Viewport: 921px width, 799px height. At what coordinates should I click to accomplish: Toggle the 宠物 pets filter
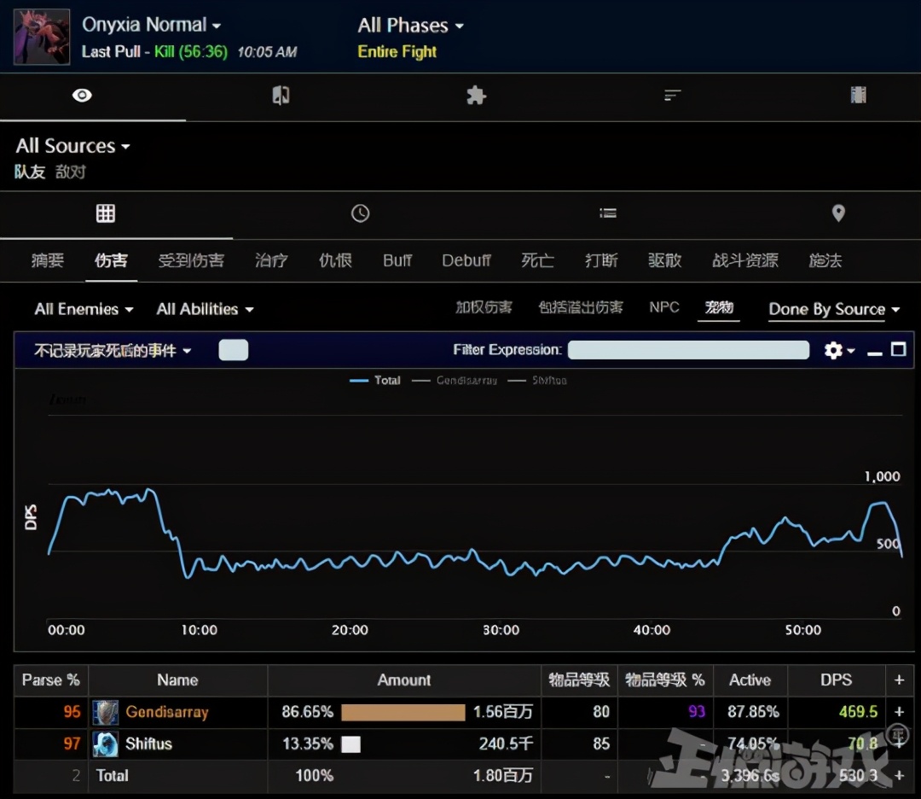(x=719, y=308)
